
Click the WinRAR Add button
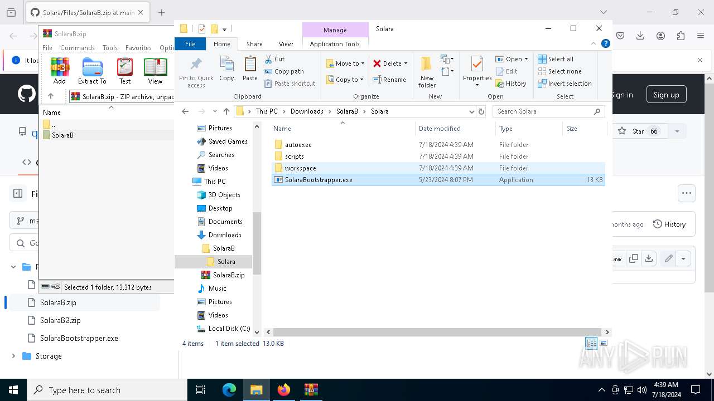pos(60,71)
